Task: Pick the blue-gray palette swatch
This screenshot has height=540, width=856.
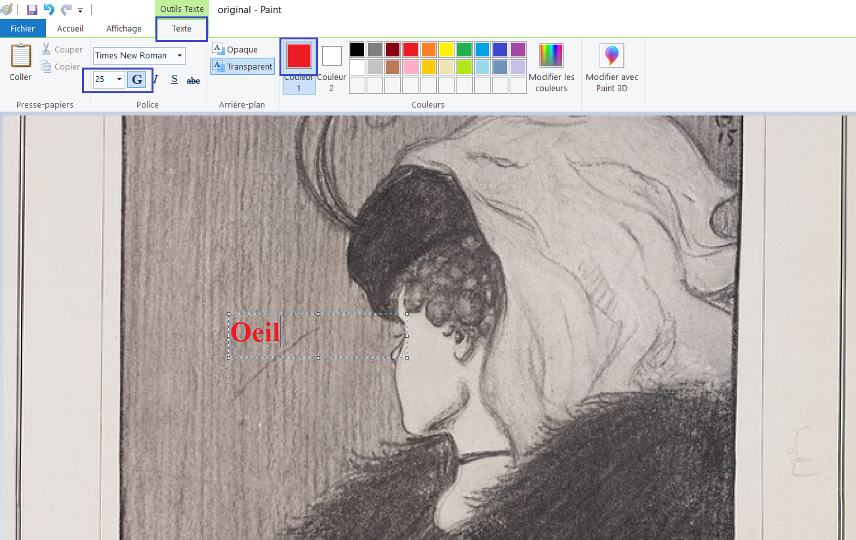Action: [500, 67]
